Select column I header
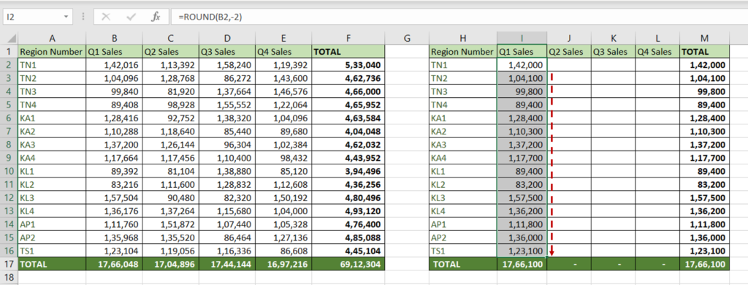Image resolution: width=748 pixels, height=285 pixels. pos(522,38)
